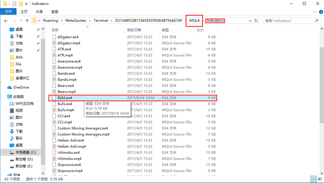Sort files by the 修改日期 column header
The image size is (324, 183).
click(134, 30)
